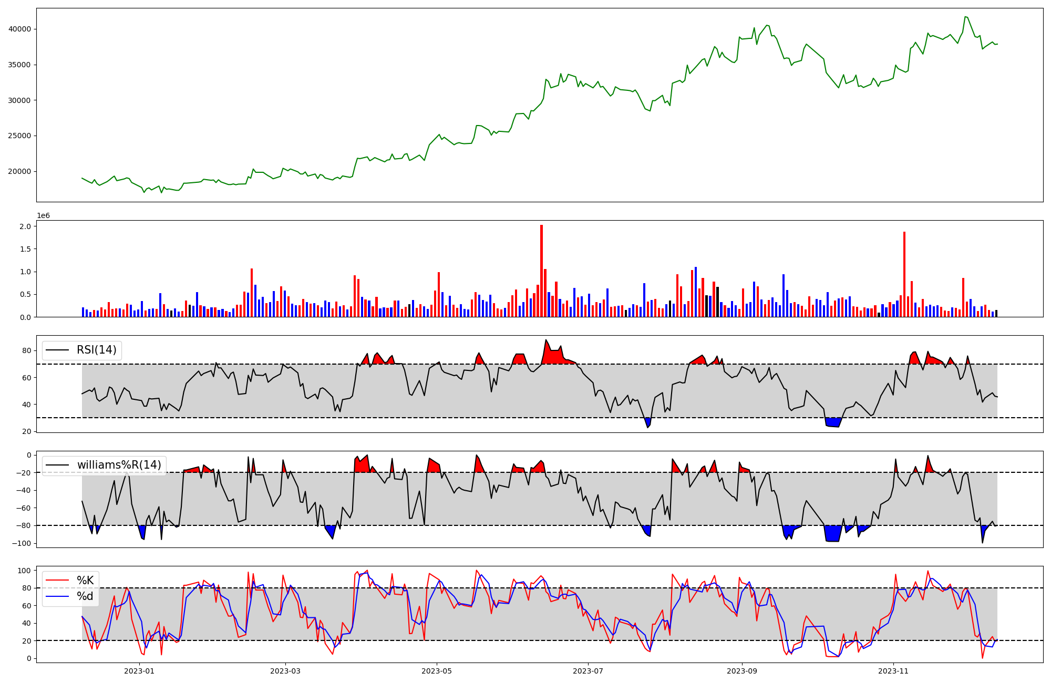Click the 1e6 volume scale label
This screenshot has width=1051, height=683.
coord(43,216)
